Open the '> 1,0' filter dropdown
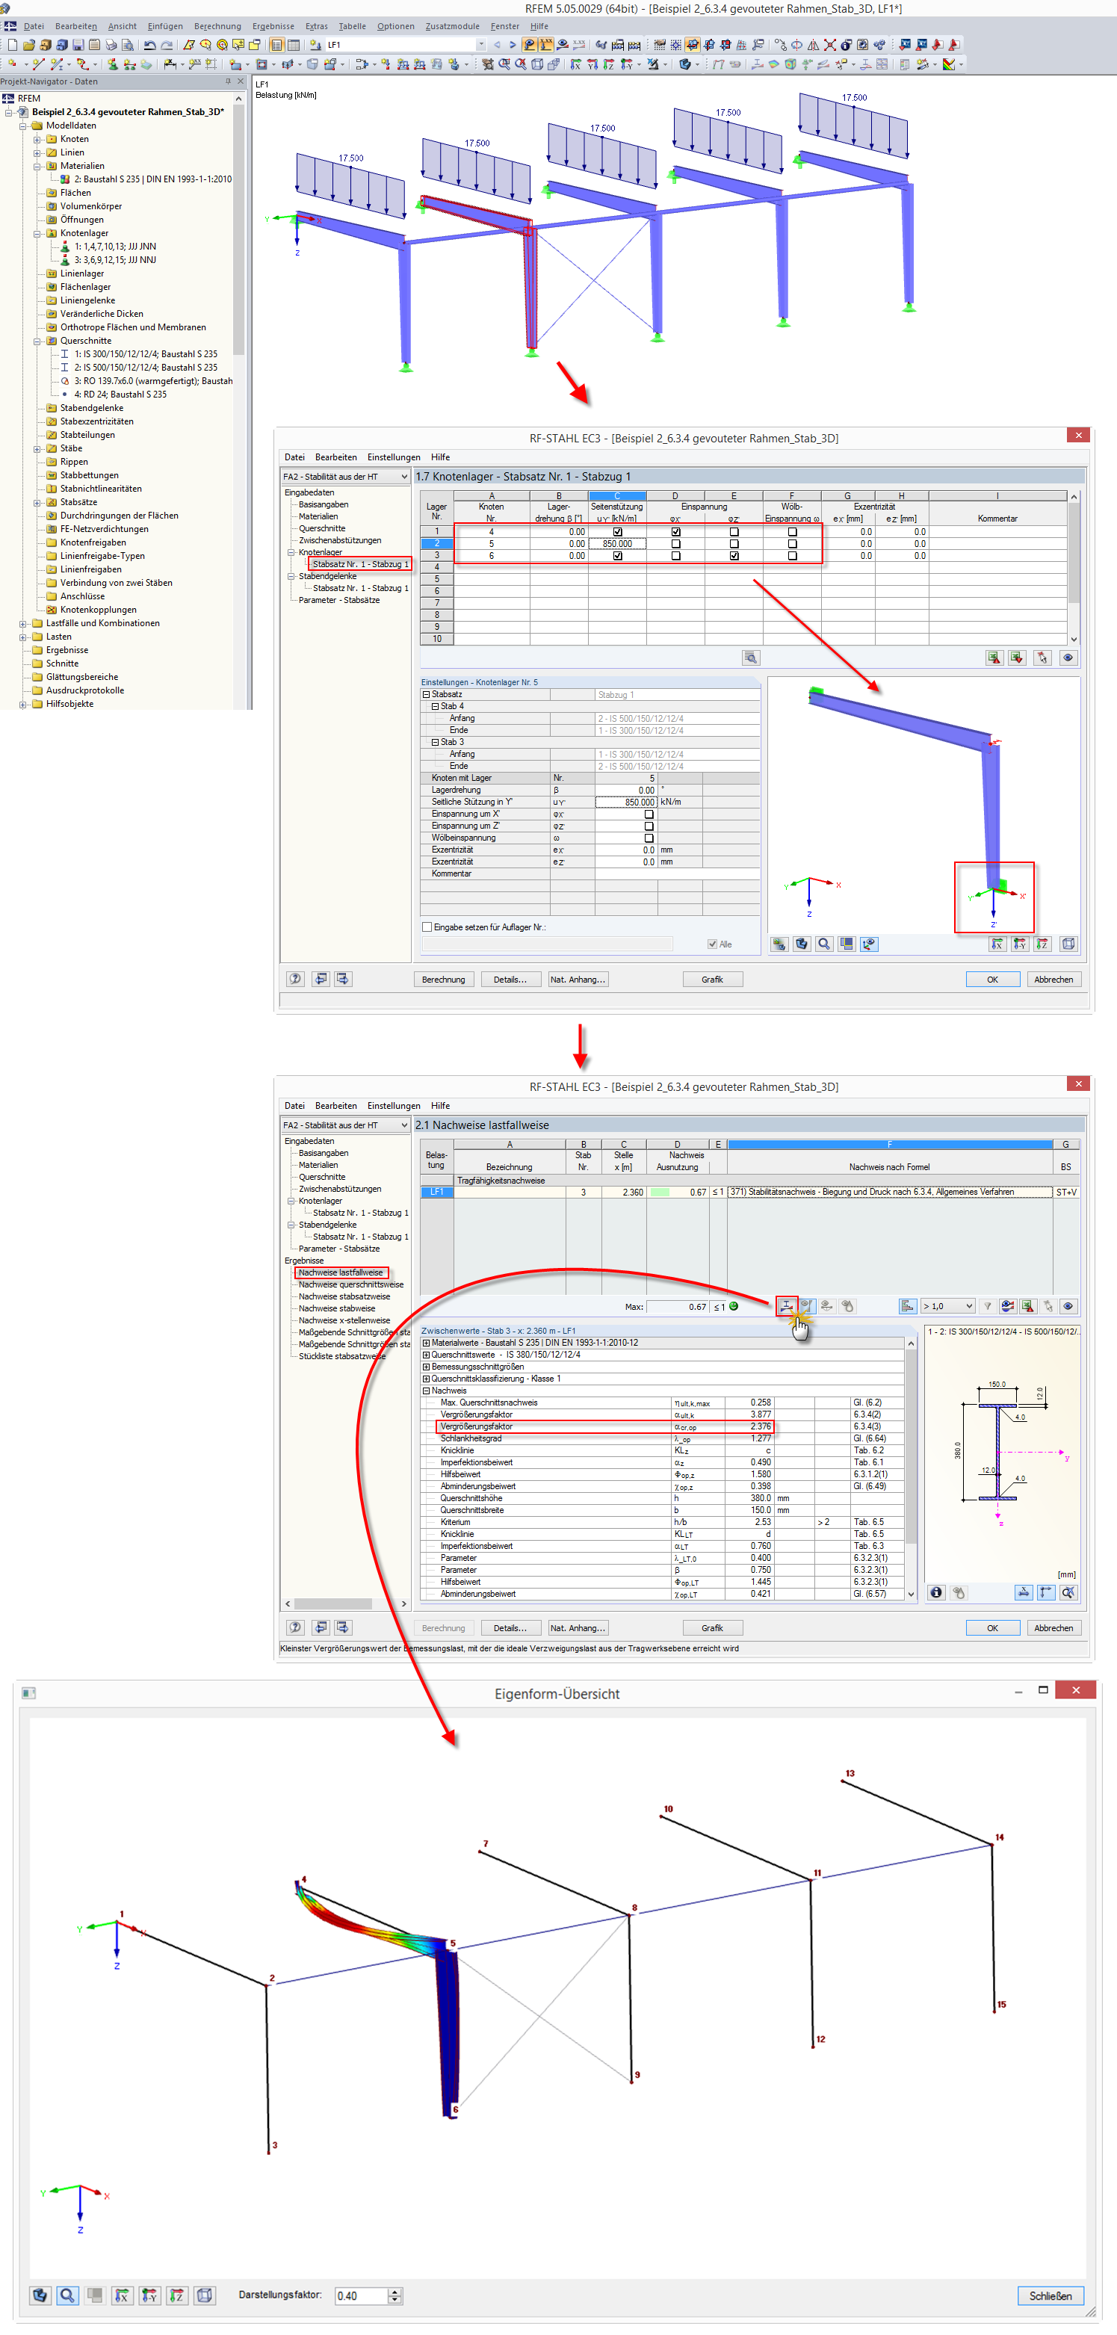Screen dimensions: 1117x2335 click(947, 1306)
